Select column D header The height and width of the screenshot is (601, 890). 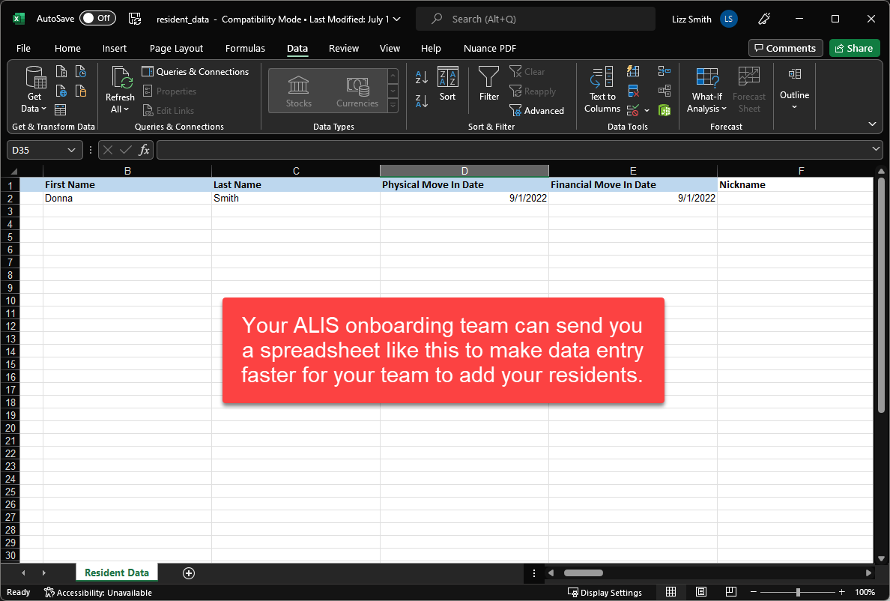[x=464, y=171]
